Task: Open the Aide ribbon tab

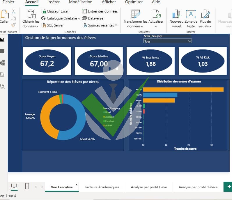Action: 156,2
